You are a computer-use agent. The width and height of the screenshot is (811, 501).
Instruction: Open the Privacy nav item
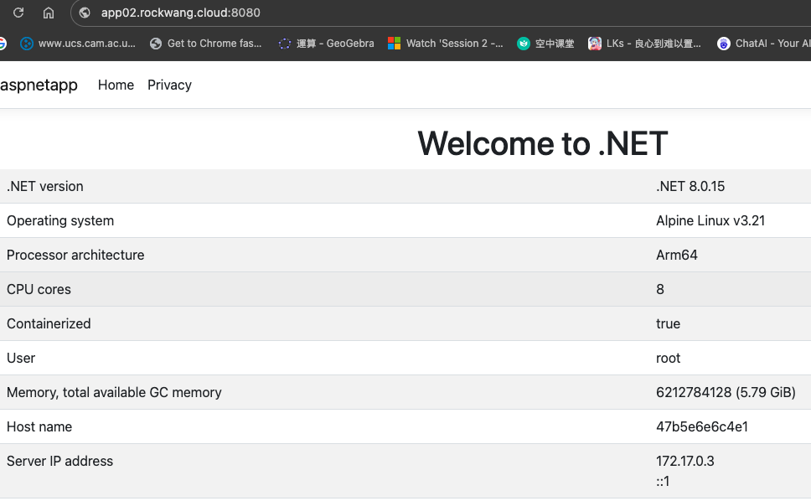pyautogui.click(x=169, y=85)
